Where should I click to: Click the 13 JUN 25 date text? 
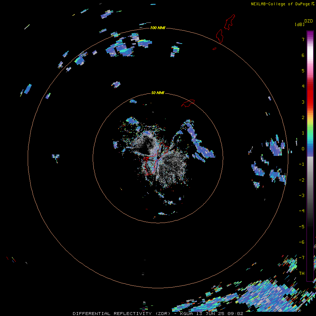tap(210, 314)
